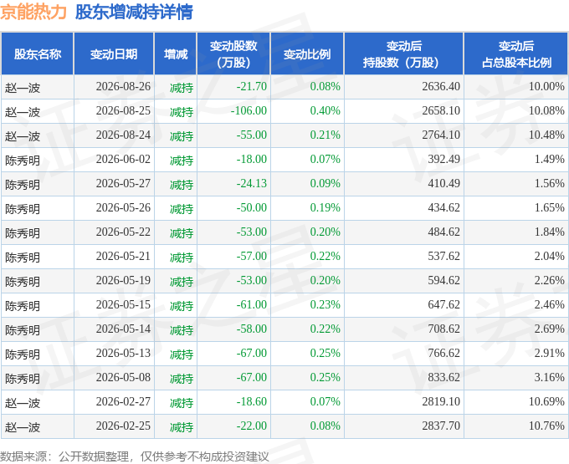Select the 410.49 holdings cell

pos(443,184)
